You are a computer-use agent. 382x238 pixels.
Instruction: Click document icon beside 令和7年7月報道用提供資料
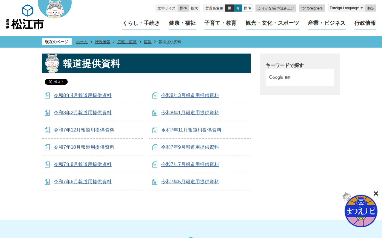[x=155, y=165]
